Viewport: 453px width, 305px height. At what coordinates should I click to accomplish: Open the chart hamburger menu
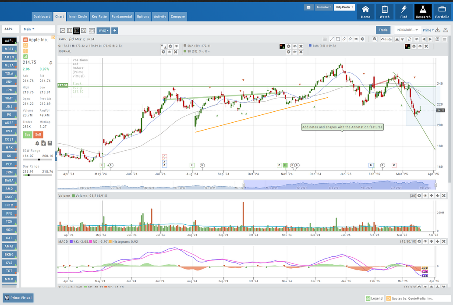[x=445, y=39]
